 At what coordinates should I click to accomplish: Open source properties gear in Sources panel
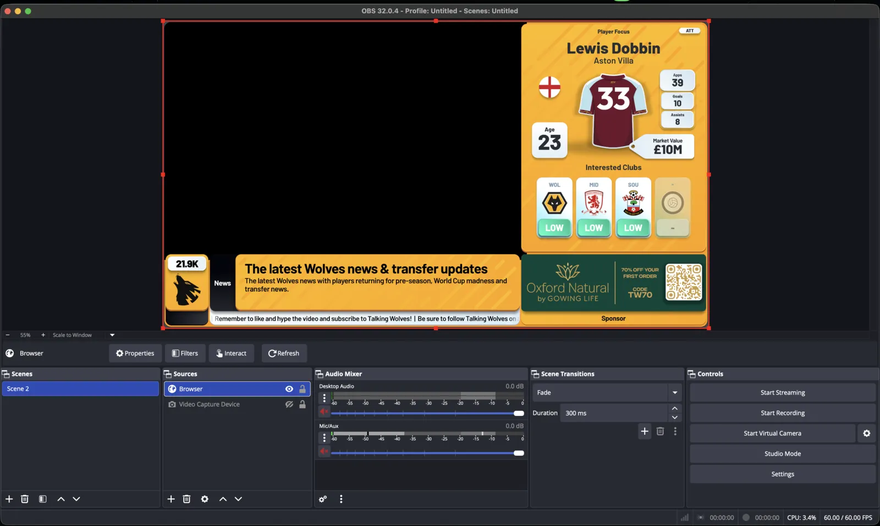coord(205,499)
